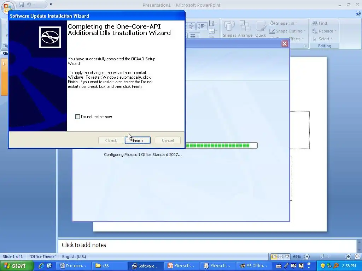362x271 pixels.
Task: Click the "Office Theme" status bar entry
Action: [42, 257]
